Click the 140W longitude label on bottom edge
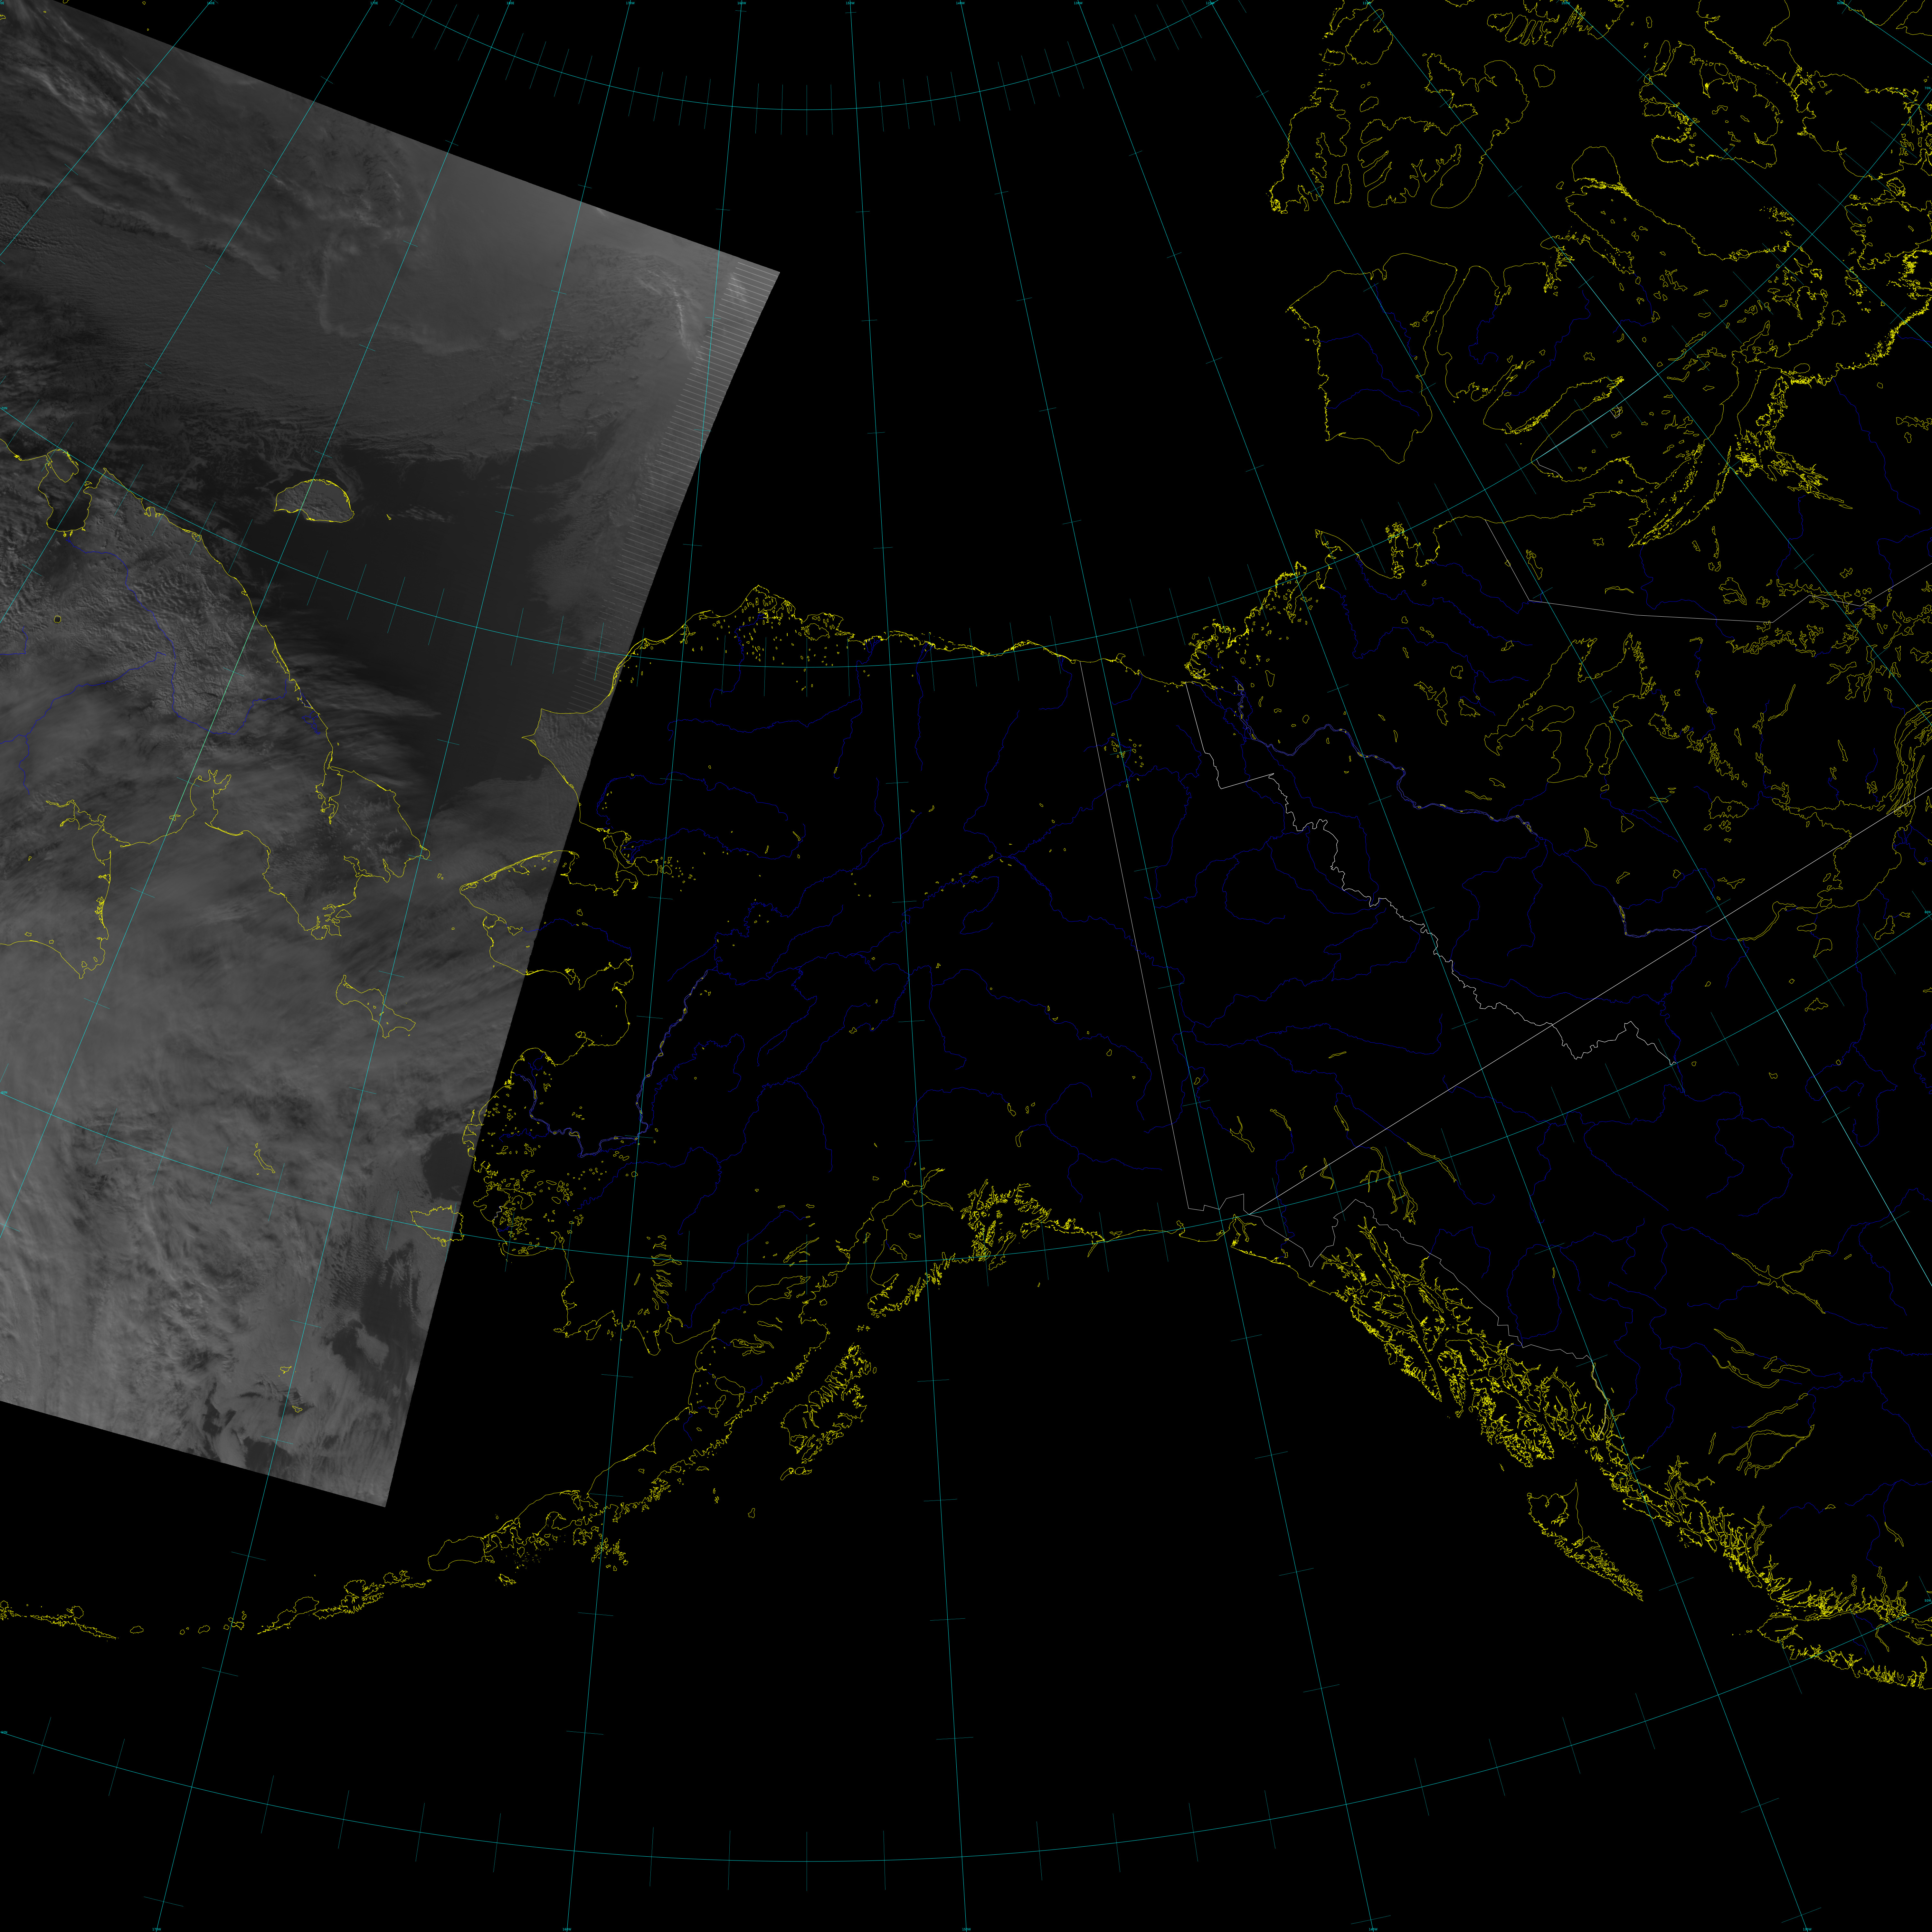 point(1373,1929)
